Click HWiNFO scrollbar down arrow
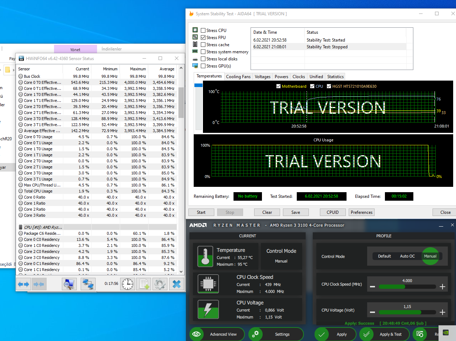Image resolution: width=456 pixels, height=341 pixels. coord(181,272)
